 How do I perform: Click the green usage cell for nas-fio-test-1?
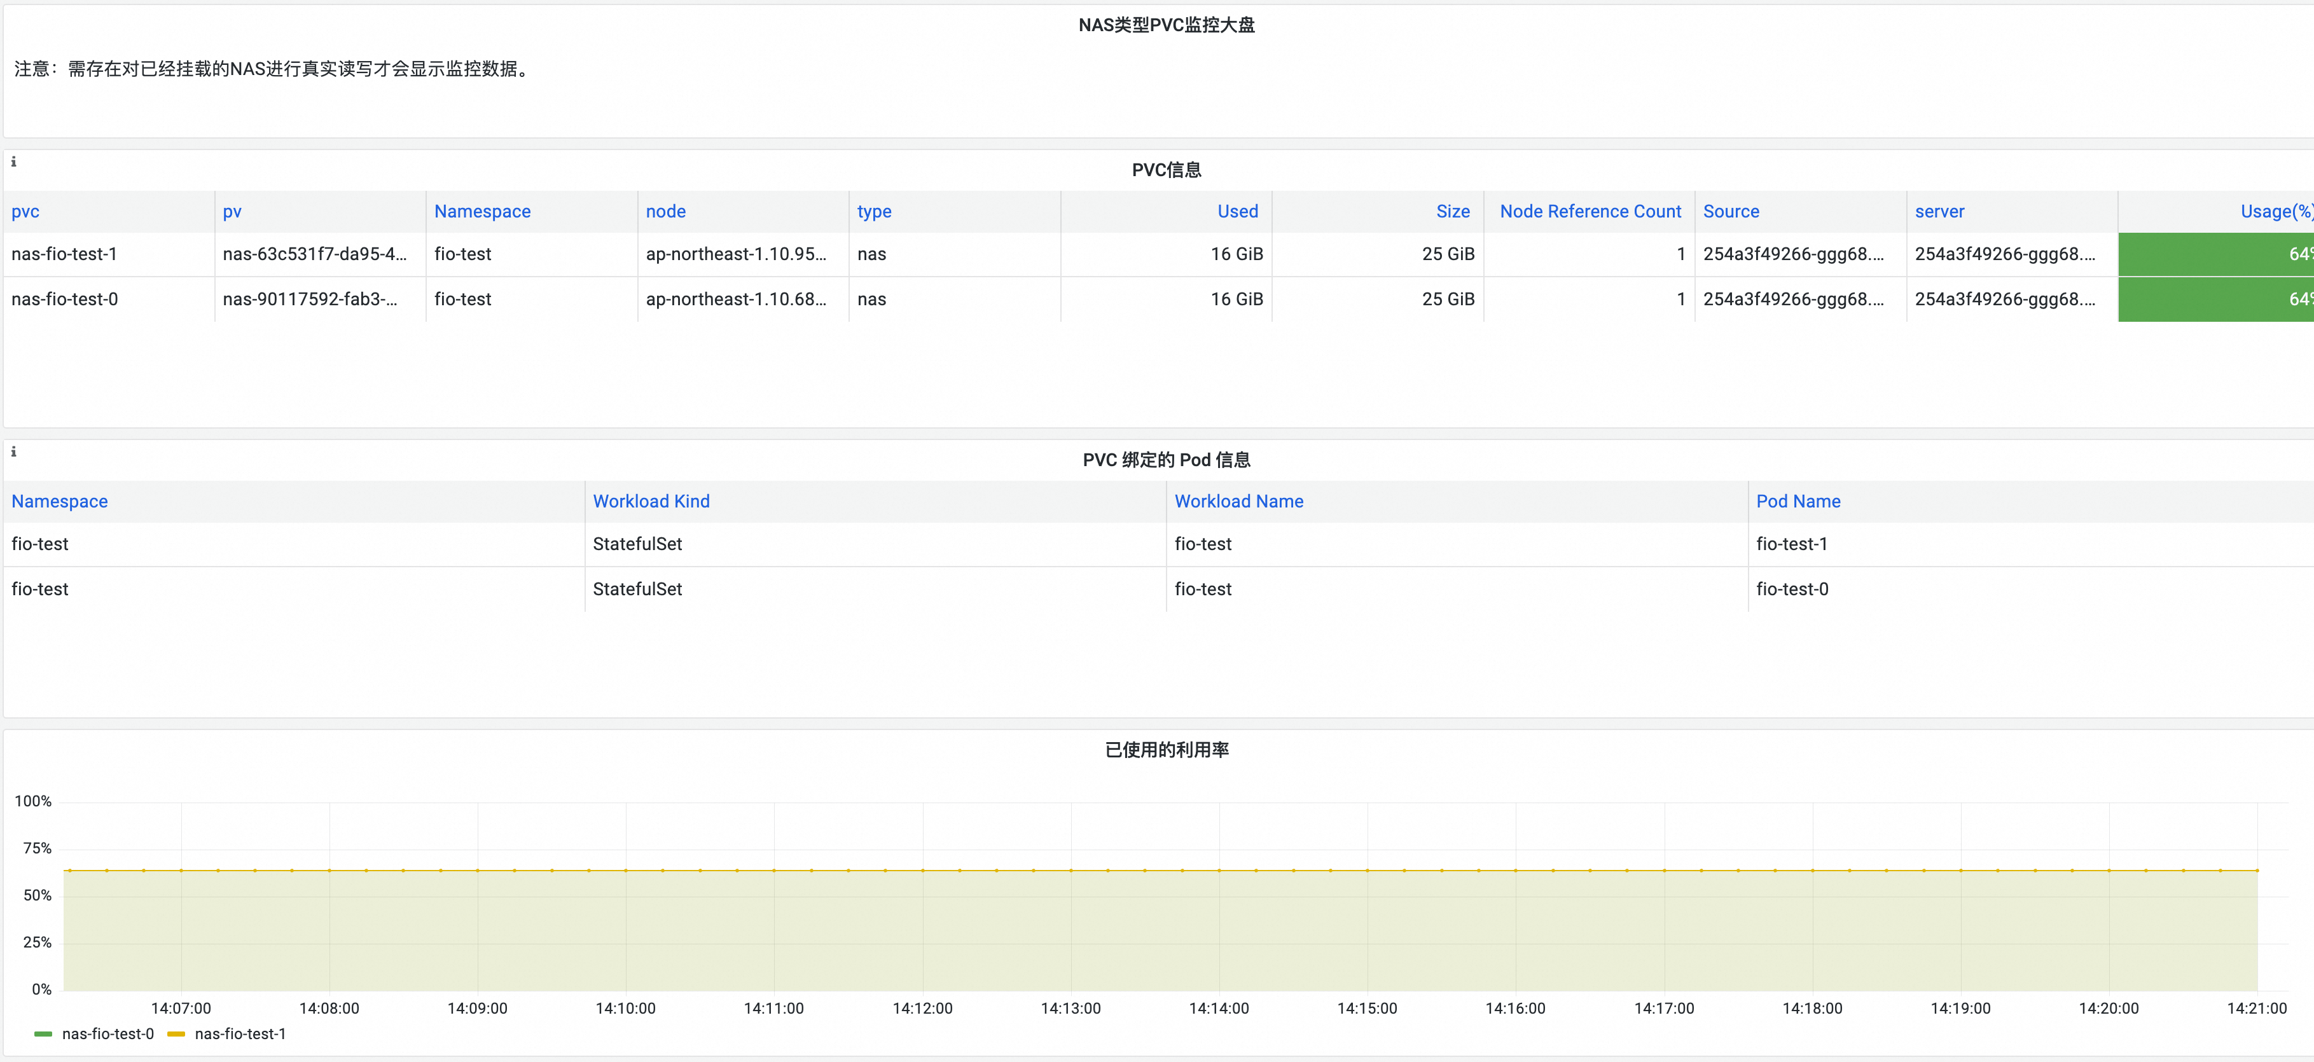click(x=2215, y=254)
